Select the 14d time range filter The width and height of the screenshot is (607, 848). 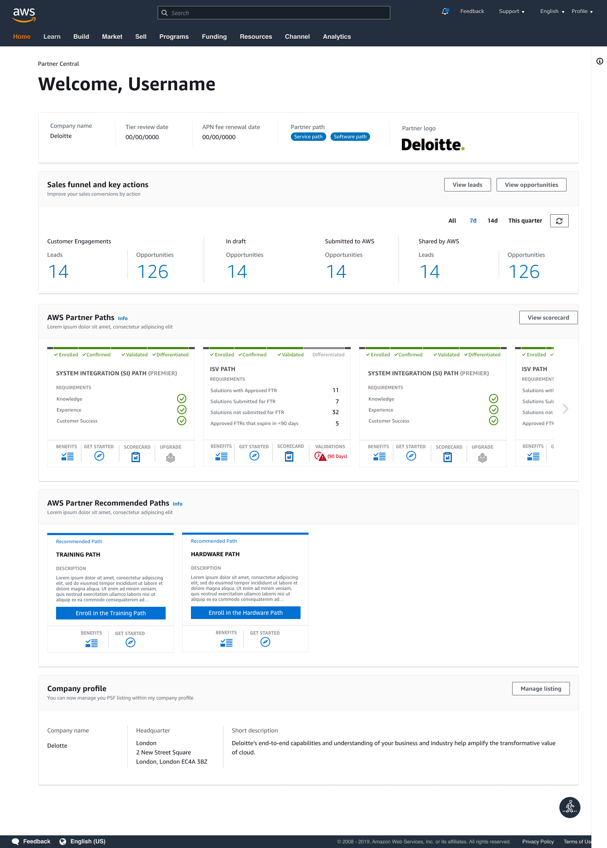click(x=492, y=221)
